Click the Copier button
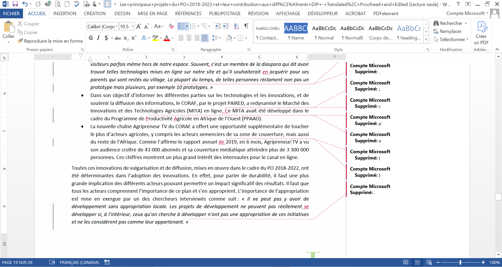The height and width of the screenshot is (267, 502). click(x=27, y=32)
